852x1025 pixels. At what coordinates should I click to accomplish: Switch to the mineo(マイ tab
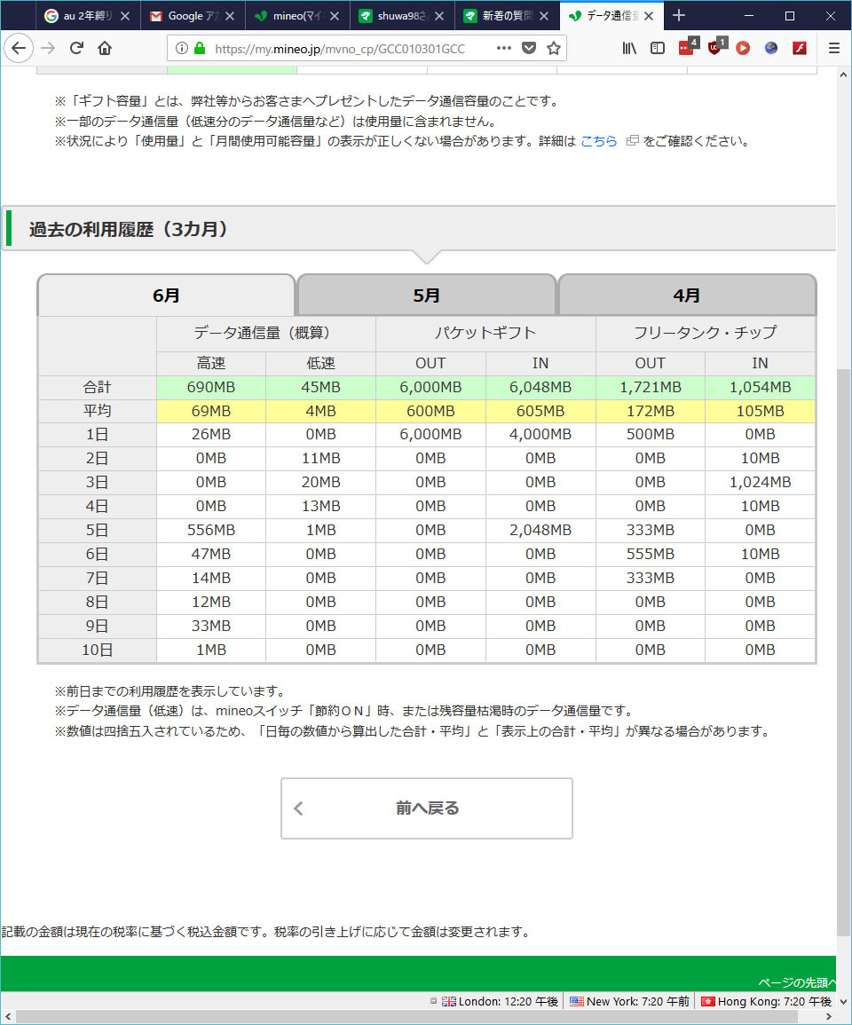click(297, 16)
